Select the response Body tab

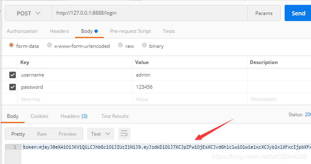click(13, 116)
